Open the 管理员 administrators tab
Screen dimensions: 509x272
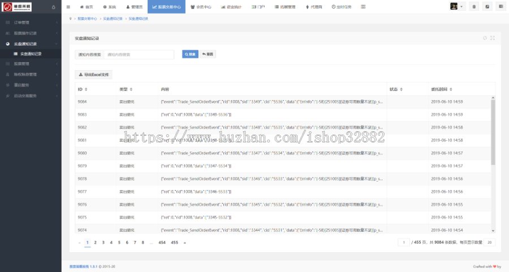coord(135,7)
